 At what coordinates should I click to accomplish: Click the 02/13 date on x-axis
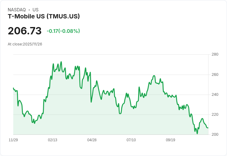point(52,140)
